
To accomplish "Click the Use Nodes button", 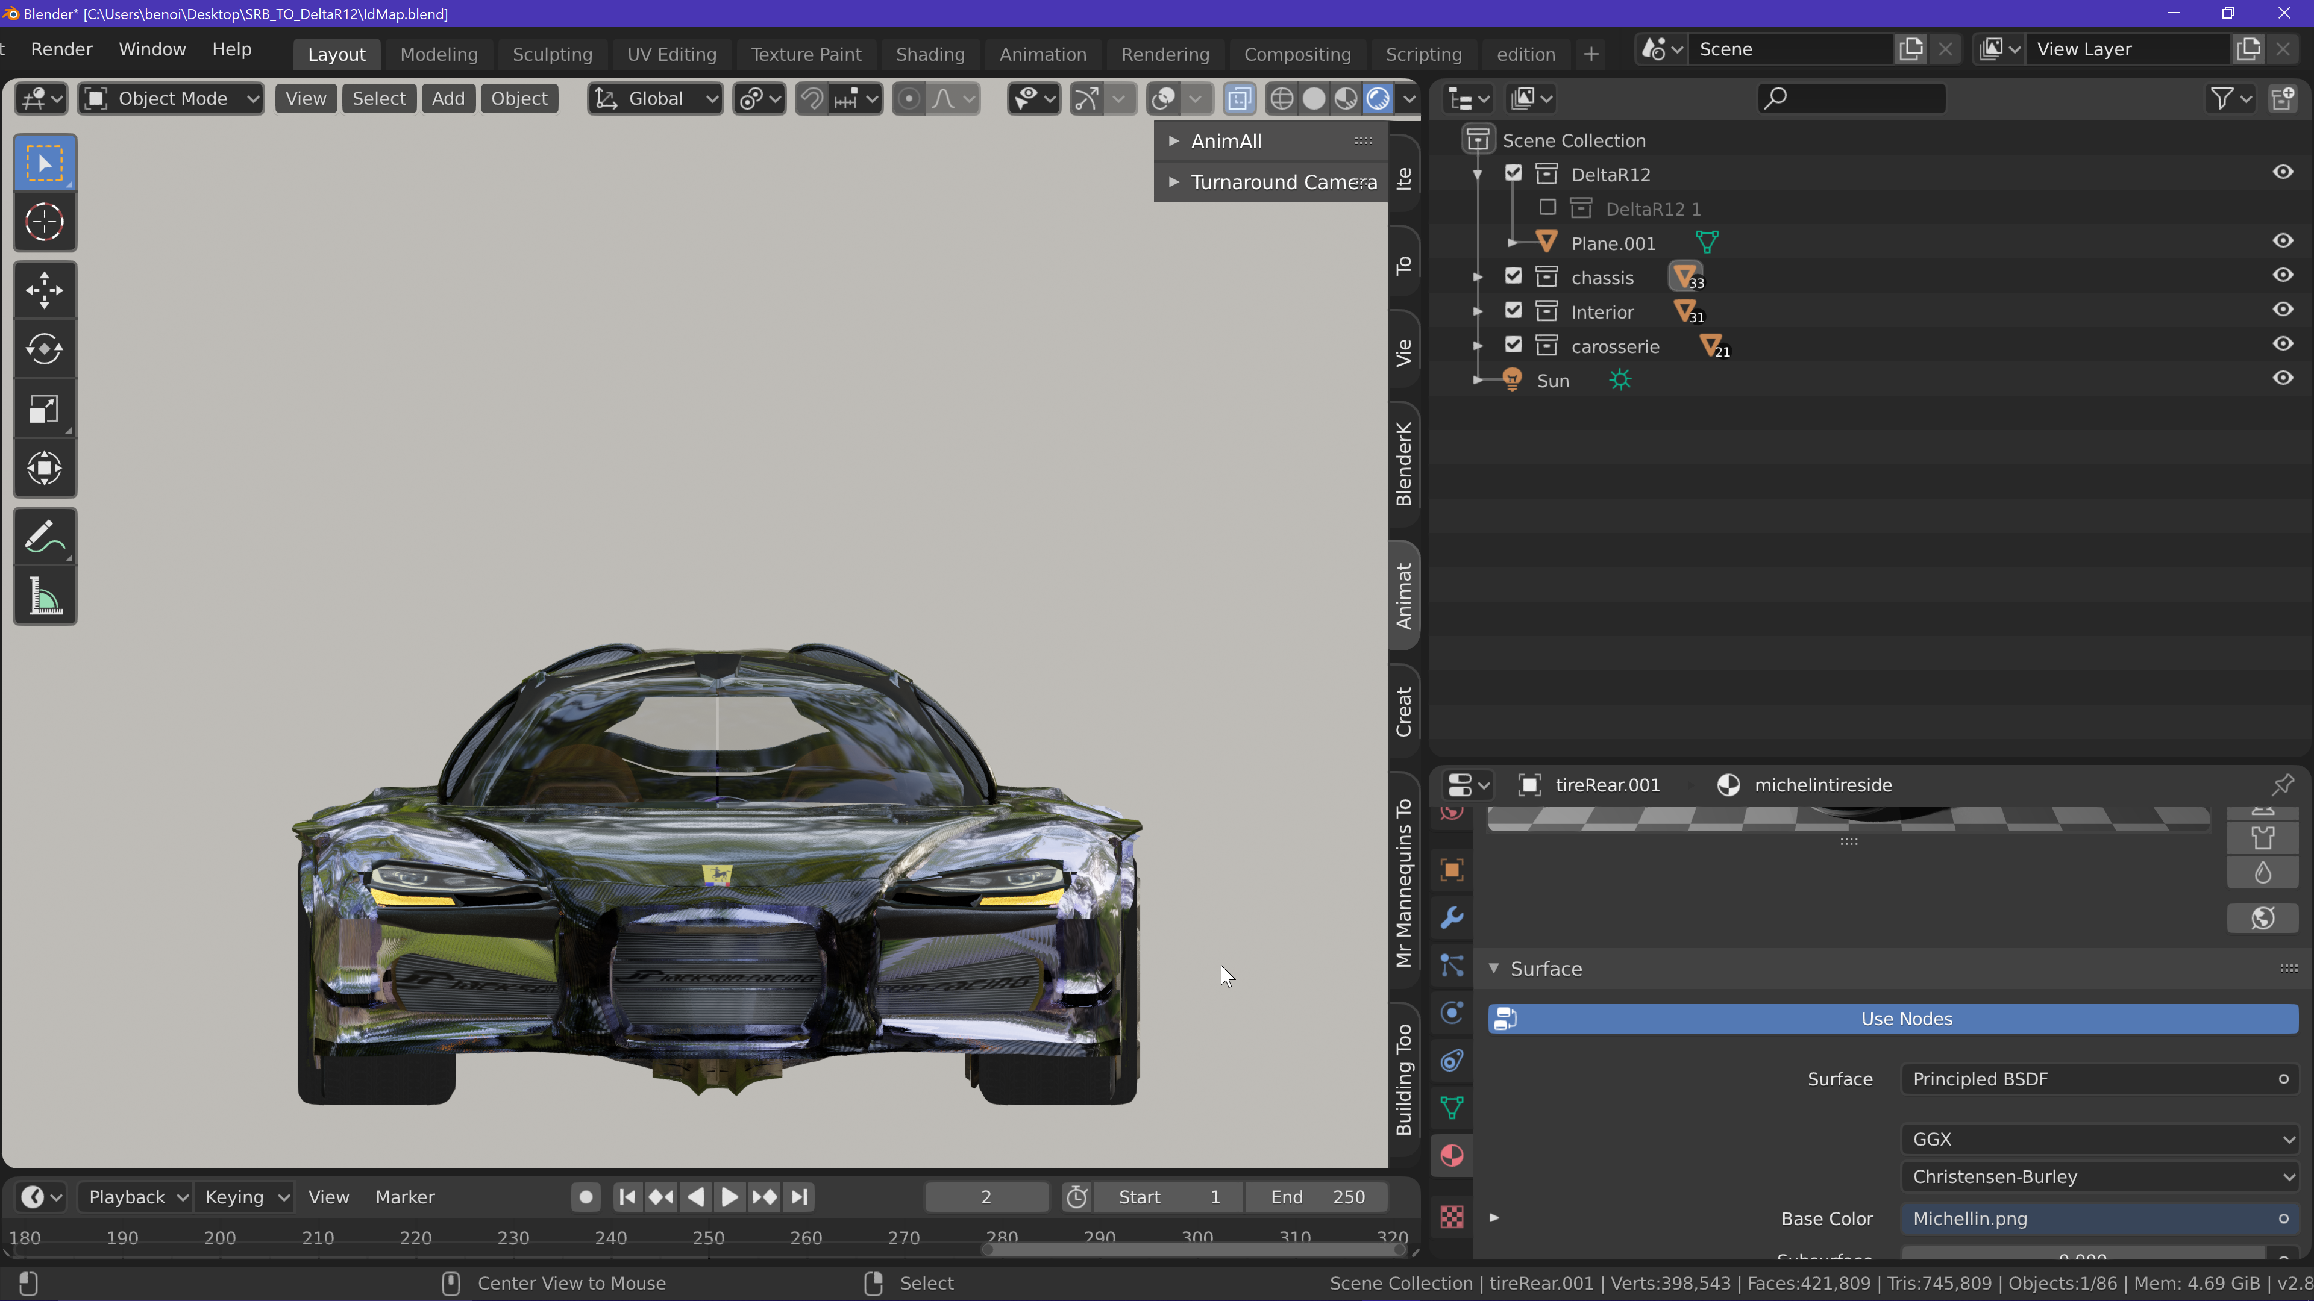I will click(1893, 1019).
